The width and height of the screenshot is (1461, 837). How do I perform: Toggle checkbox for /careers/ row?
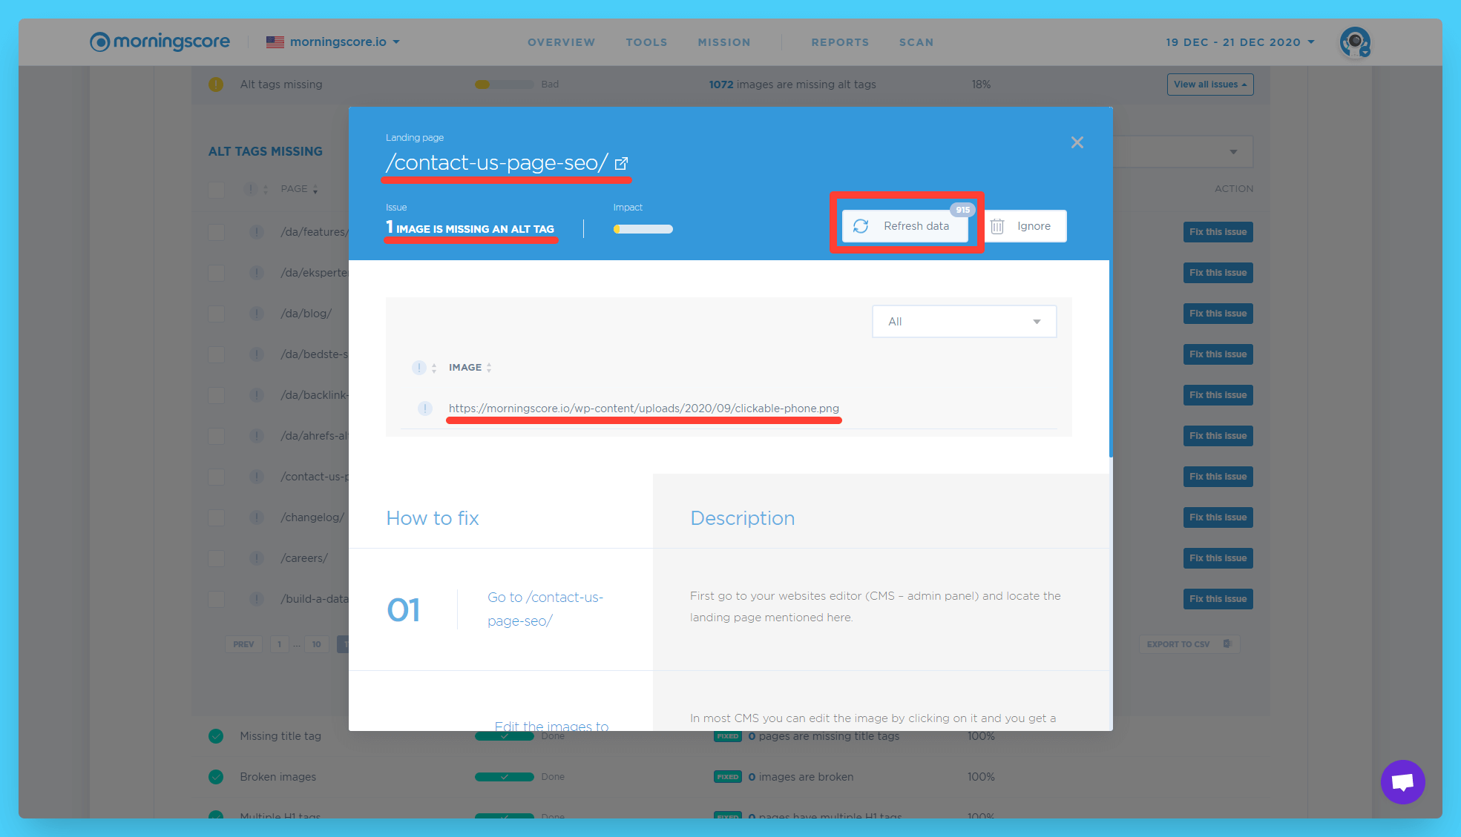coord(217,558)
